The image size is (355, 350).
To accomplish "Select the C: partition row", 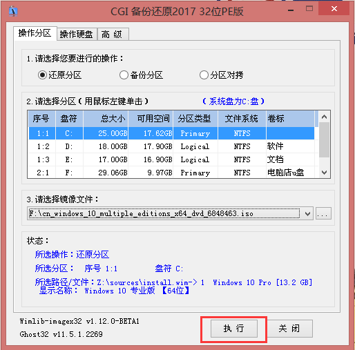I will (x=171, y=133).
